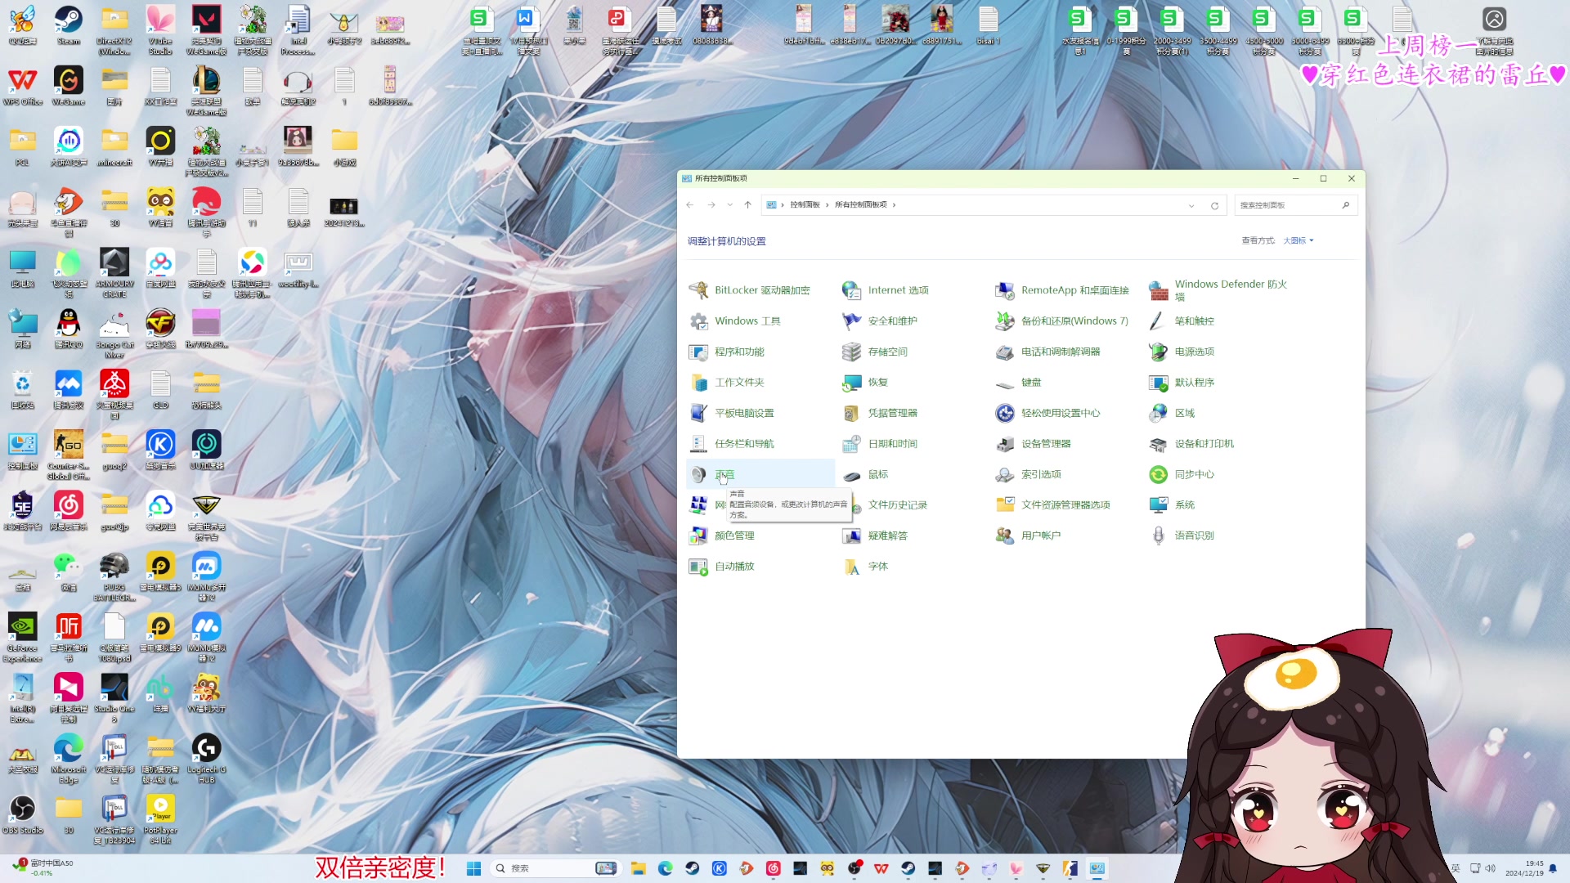Select 此电脑 This PC desktop icon

(x=23, y=268)
